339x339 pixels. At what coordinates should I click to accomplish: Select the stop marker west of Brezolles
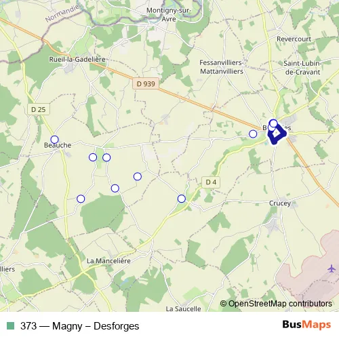253,134
